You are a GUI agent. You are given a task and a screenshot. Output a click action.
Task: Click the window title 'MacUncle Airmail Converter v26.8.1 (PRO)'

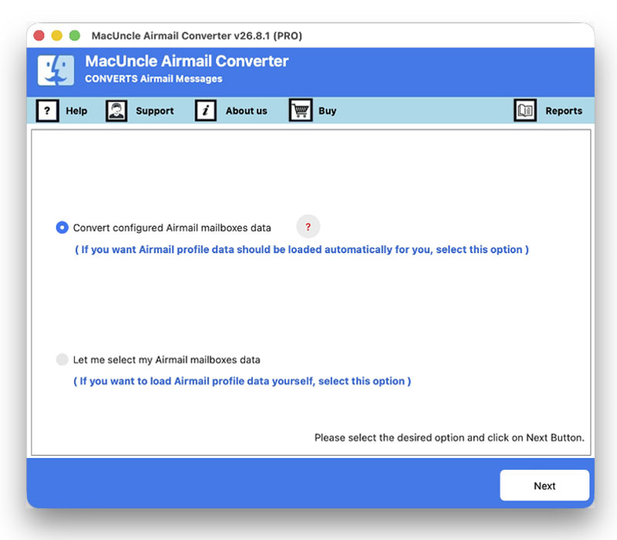[x=197, y=35]
